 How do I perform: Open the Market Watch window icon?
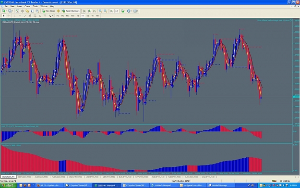(17, 11)
